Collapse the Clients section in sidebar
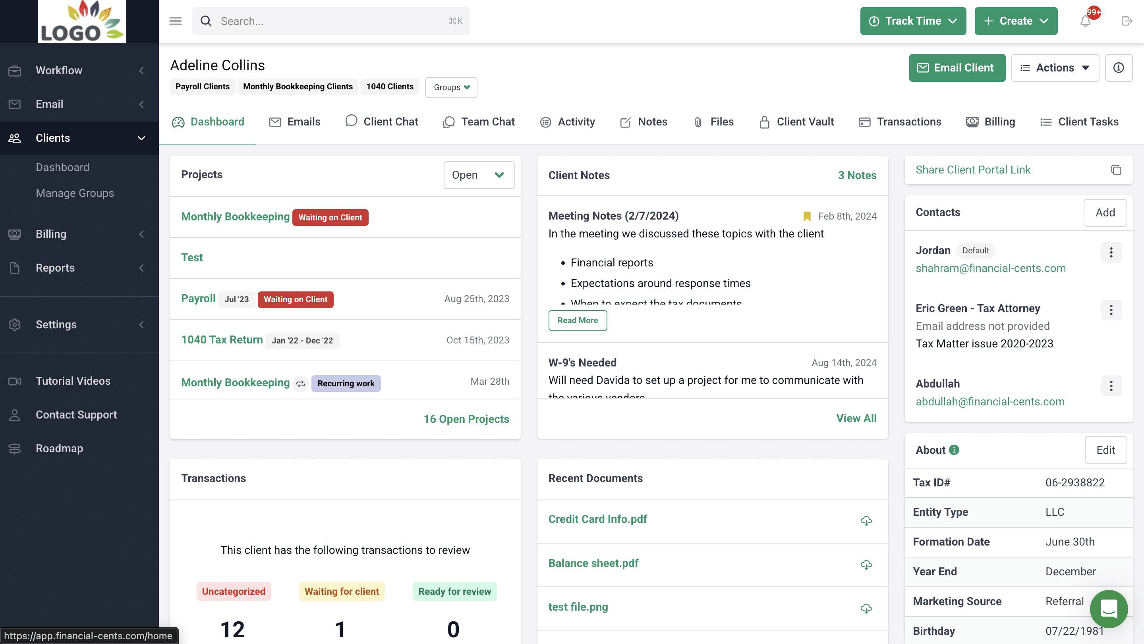Image resolution: width=1144 pixels, height=644 pixels. 141,138
